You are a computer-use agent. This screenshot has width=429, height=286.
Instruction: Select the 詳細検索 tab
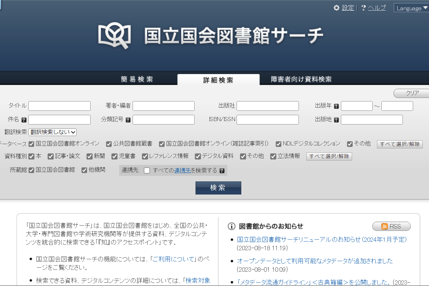tap(218, 80)
